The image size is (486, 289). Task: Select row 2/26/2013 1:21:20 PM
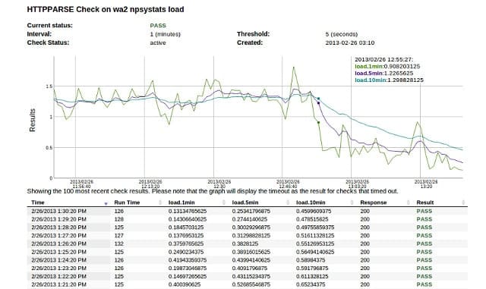248,284
